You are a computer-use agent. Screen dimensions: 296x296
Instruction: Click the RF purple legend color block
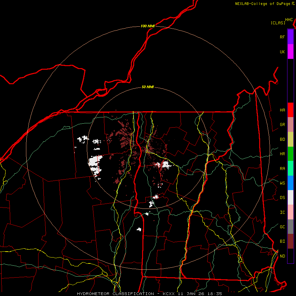coord(290,37)
